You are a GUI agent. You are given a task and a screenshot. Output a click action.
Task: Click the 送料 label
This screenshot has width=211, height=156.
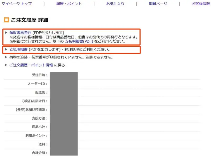point(43,144)
